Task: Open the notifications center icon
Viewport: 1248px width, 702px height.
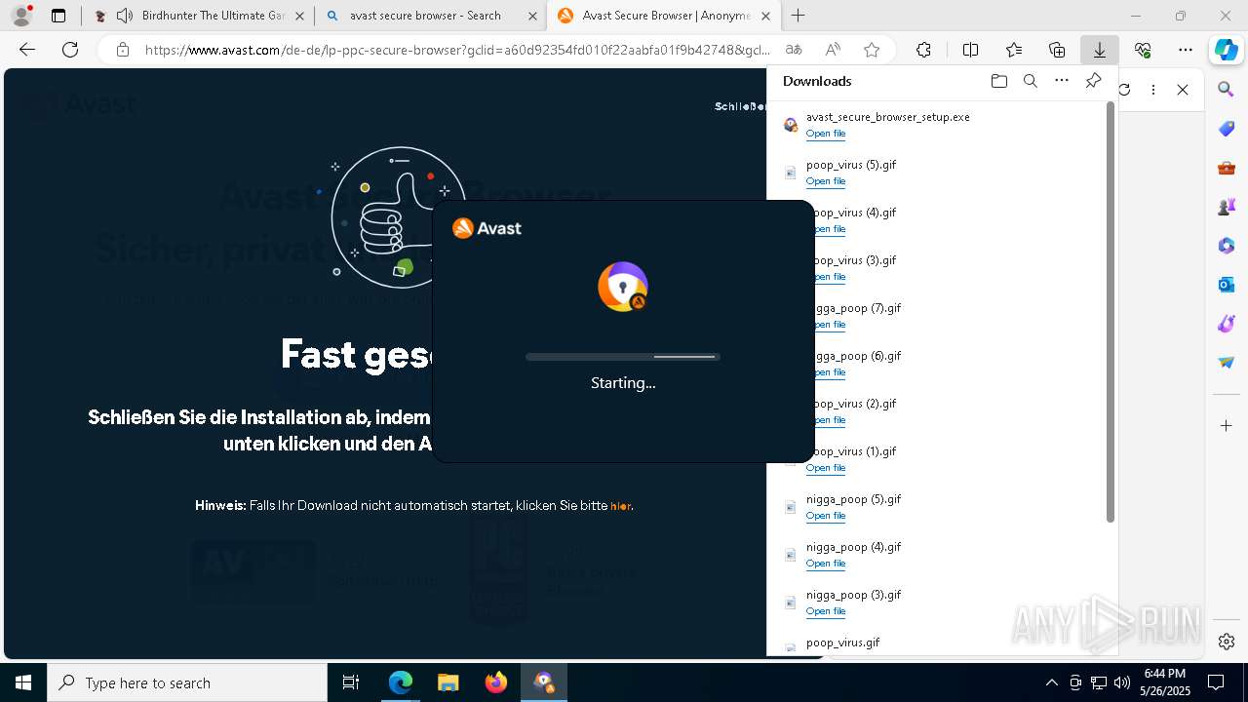Action: pyautogui.click(x=1216, y=682)
